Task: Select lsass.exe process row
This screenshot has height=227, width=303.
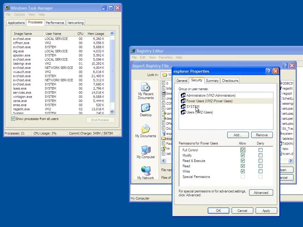Action: pos(60,88)
